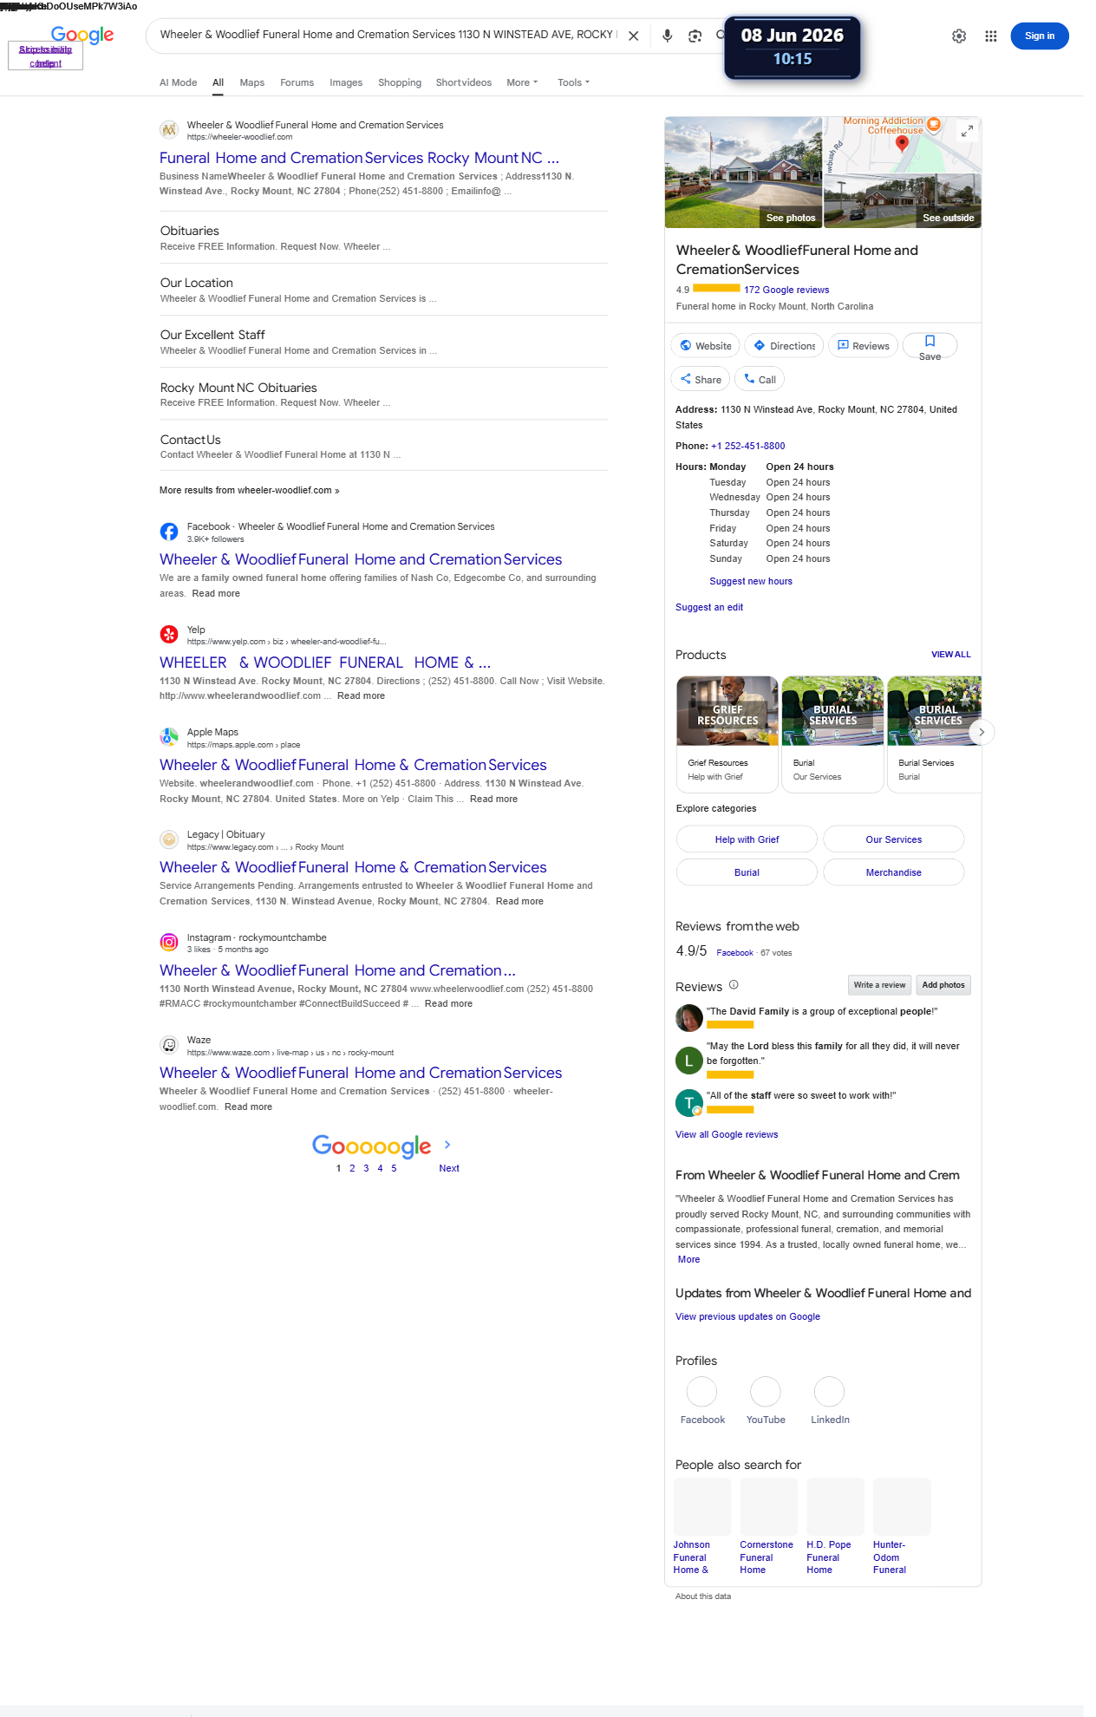Select the Help with Grief category
Screen dimensions: 1096x1717
pos(747,839)
